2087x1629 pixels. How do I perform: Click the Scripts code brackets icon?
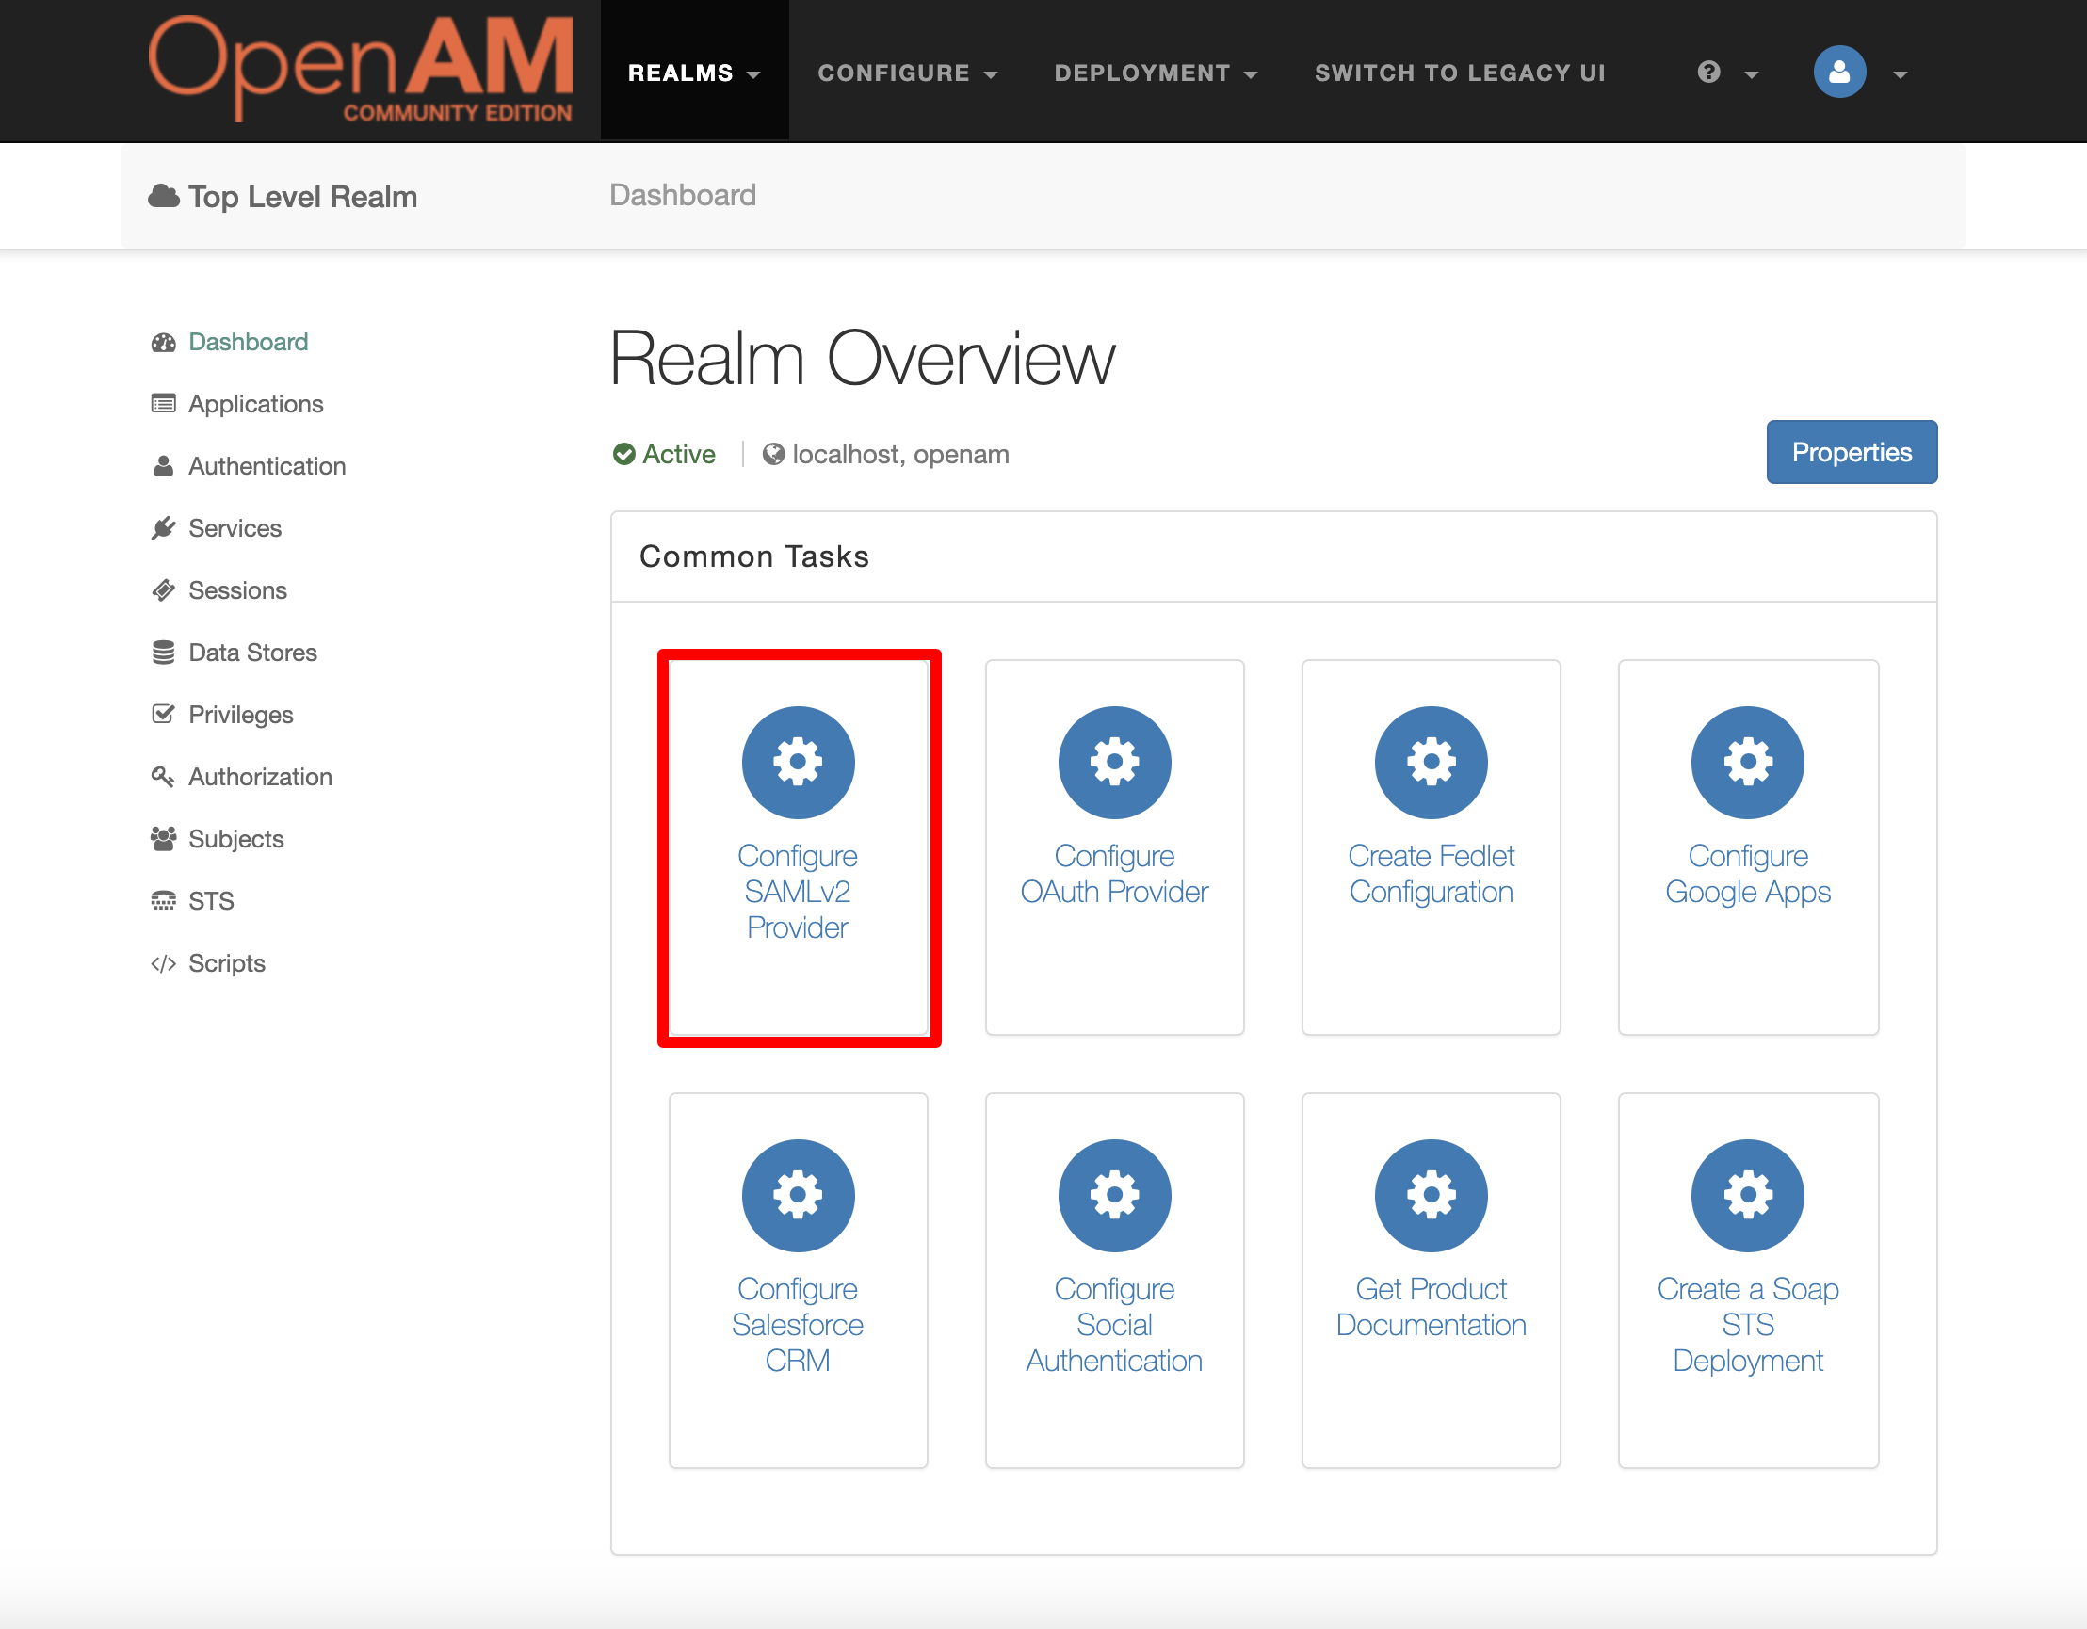pyautogui.click(x=164, y=963)
